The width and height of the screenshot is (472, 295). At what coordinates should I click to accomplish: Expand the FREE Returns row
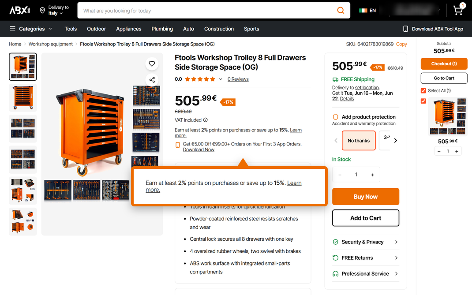pos(365,258)
